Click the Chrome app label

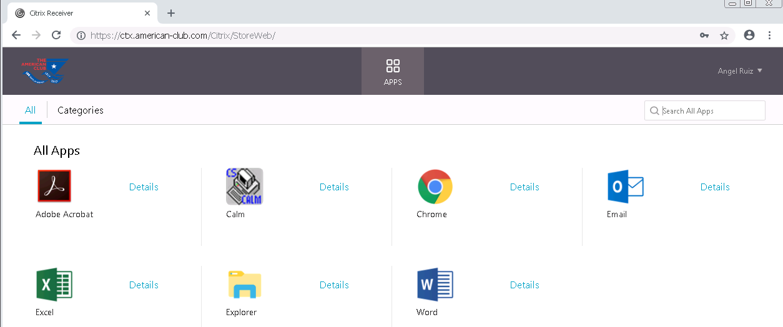coord(431,214)
